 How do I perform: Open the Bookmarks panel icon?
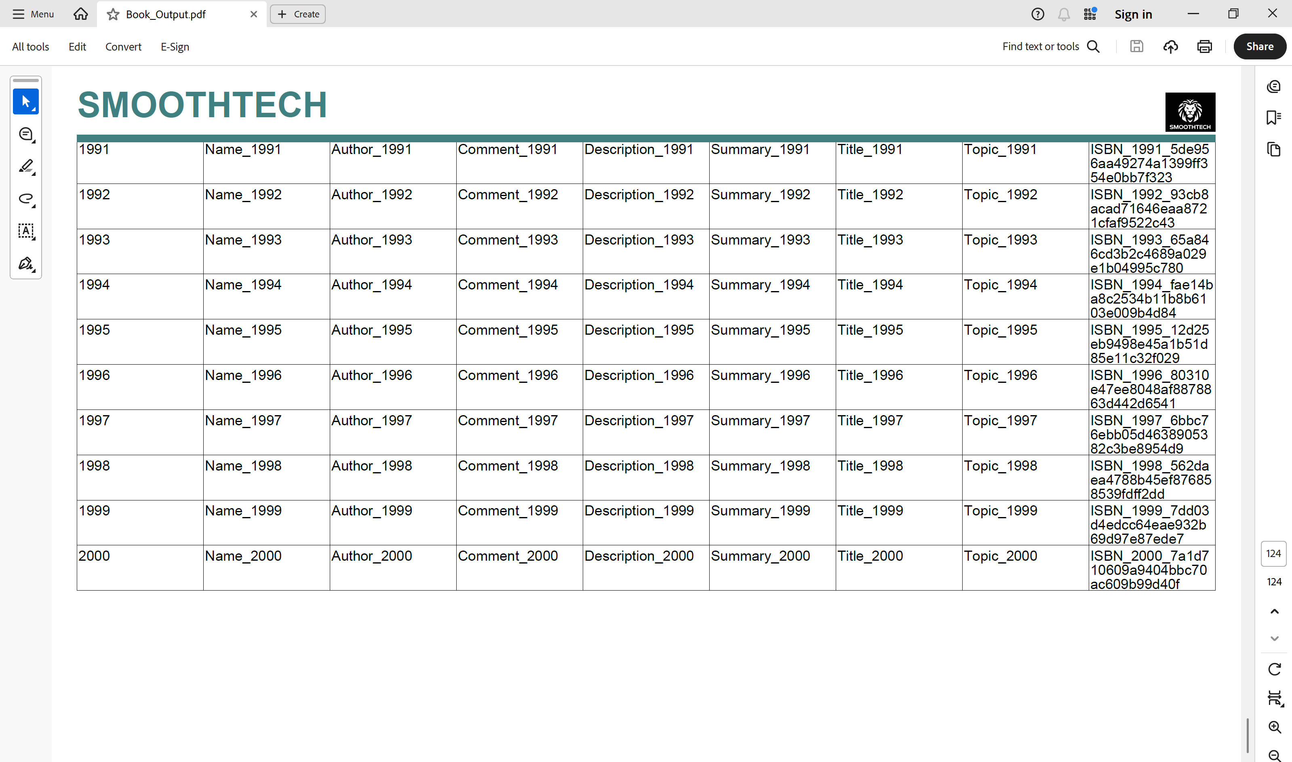click(1273, 118)
